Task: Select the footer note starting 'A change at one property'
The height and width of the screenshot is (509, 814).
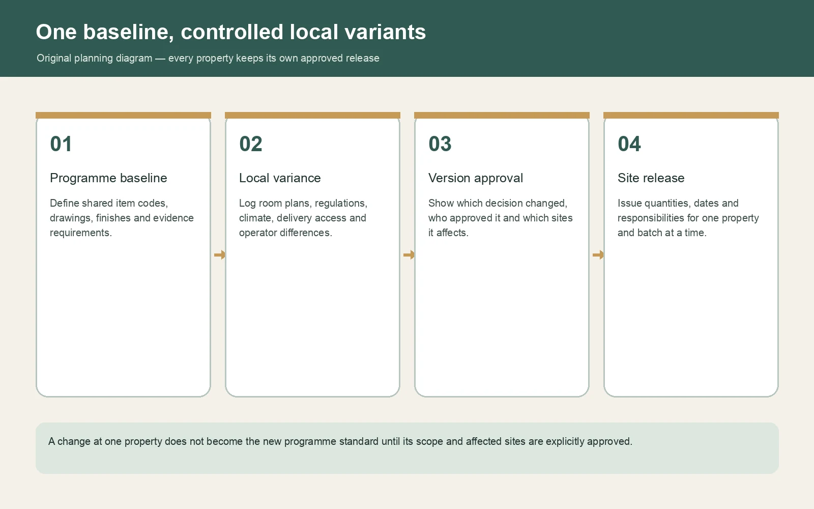Action: click(x=340, y=441)
